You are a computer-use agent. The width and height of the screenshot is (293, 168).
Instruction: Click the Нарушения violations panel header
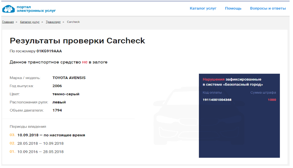(x=233, y=82)
